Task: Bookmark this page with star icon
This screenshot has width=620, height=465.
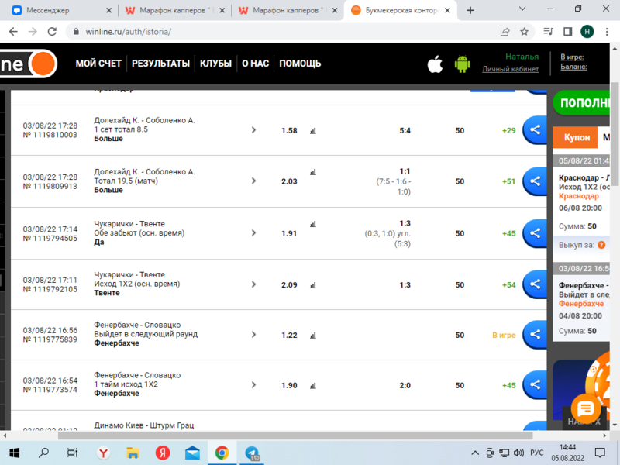Action: pyautogui.click(x=525, y=32)
